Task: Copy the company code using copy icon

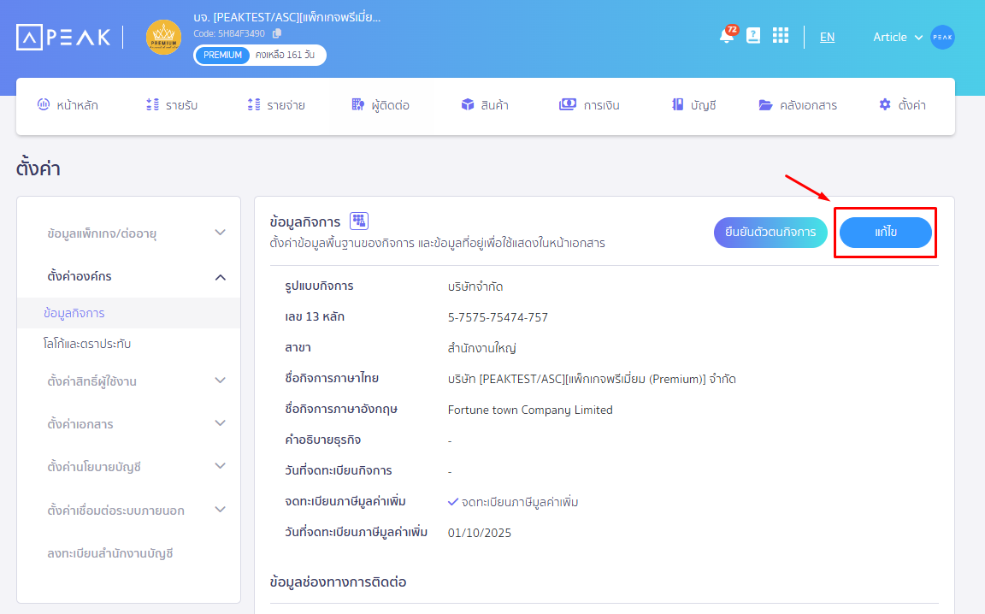Action: click(x=276, y=33)
